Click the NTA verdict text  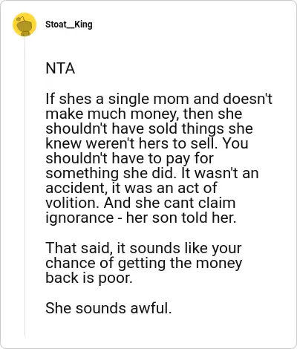point(60,68)
